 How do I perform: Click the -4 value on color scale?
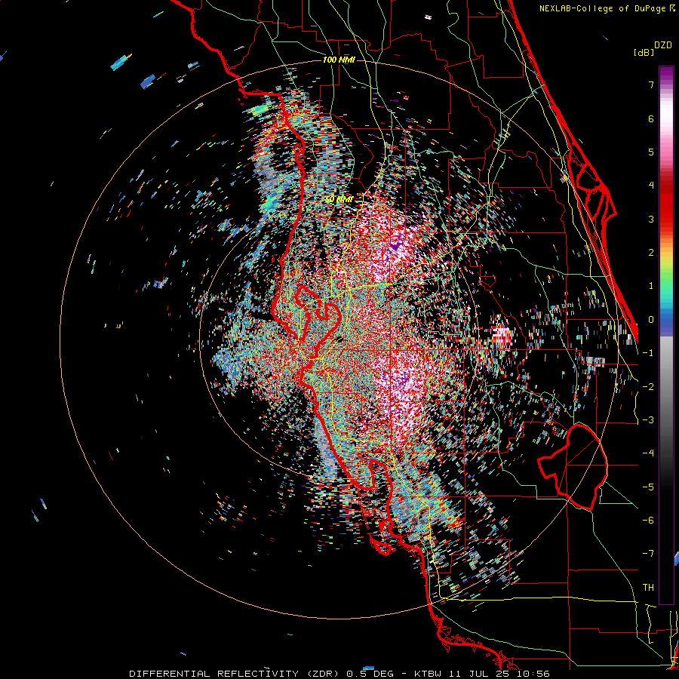648,453
